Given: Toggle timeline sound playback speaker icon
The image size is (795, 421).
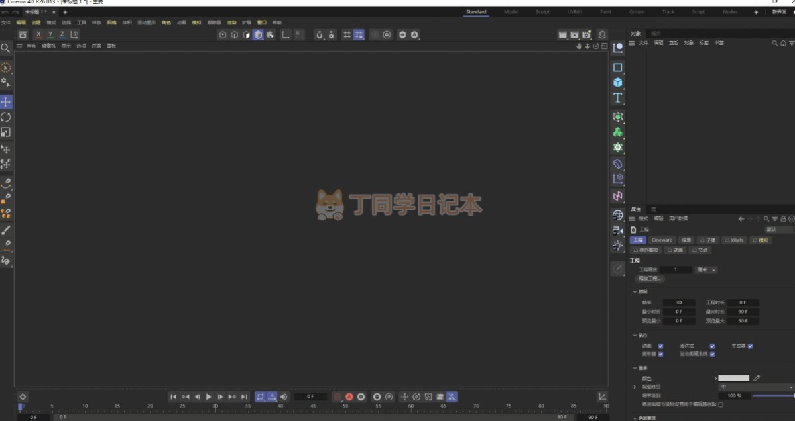Looking at the screenshot, I should pos(284,397).
